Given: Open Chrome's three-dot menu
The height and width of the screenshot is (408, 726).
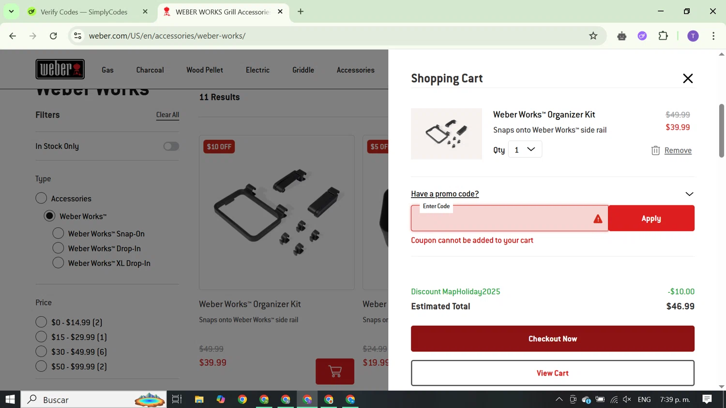Looking at the screenshot, I should [713, 36].
